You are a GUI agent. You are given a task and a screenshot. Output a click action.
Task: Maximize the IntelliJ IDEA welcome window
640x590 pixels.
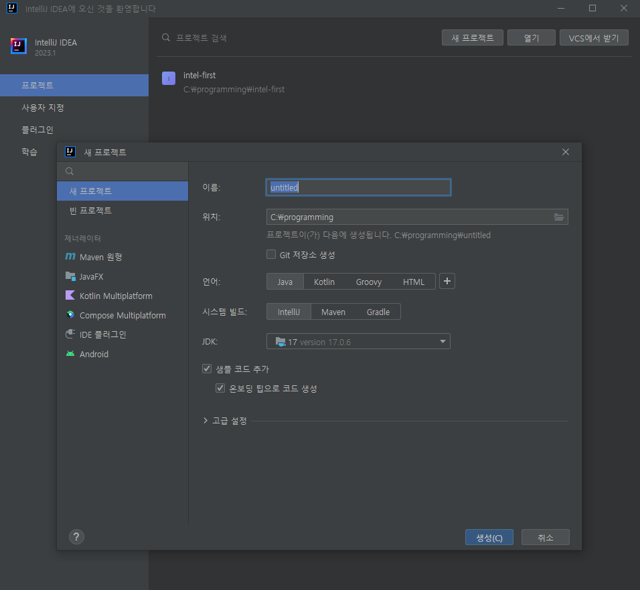point(592,8)
